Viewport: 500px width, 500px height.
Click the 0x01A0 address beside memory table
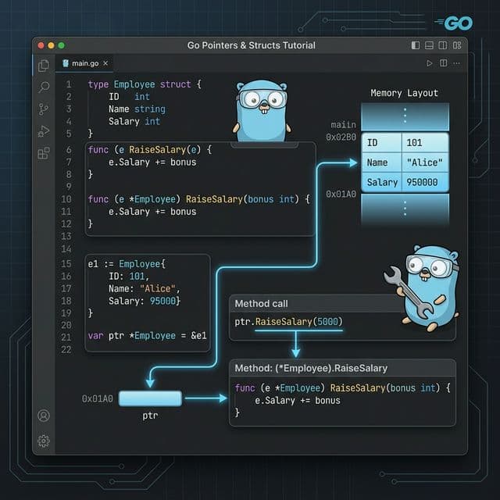coord(341,195)
